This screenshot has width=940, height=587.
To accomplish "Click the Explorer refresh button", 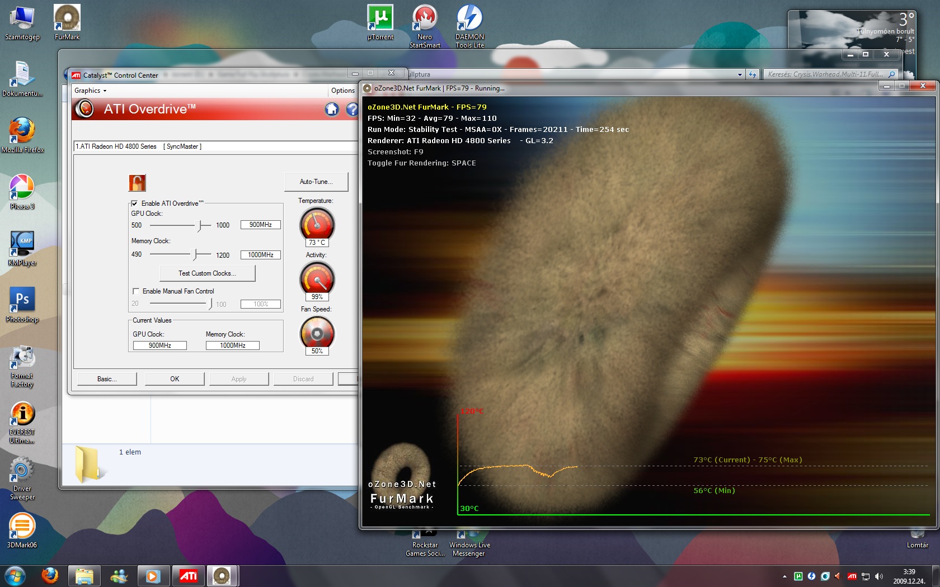I will tap(752, 74).
